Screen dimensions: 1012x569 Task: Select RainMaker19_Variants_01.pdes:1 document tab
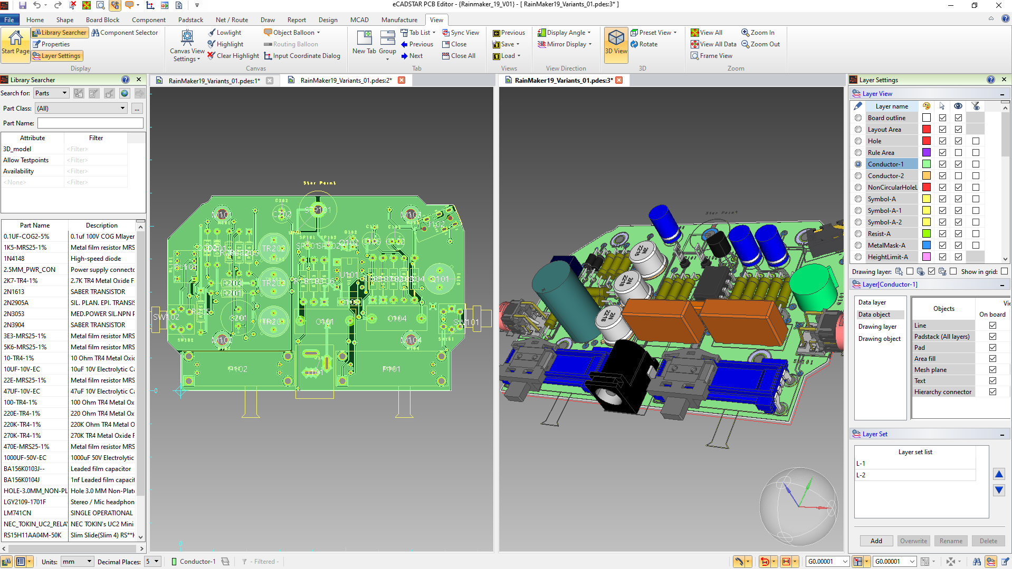pyautogui.click(x=214, y=81)
